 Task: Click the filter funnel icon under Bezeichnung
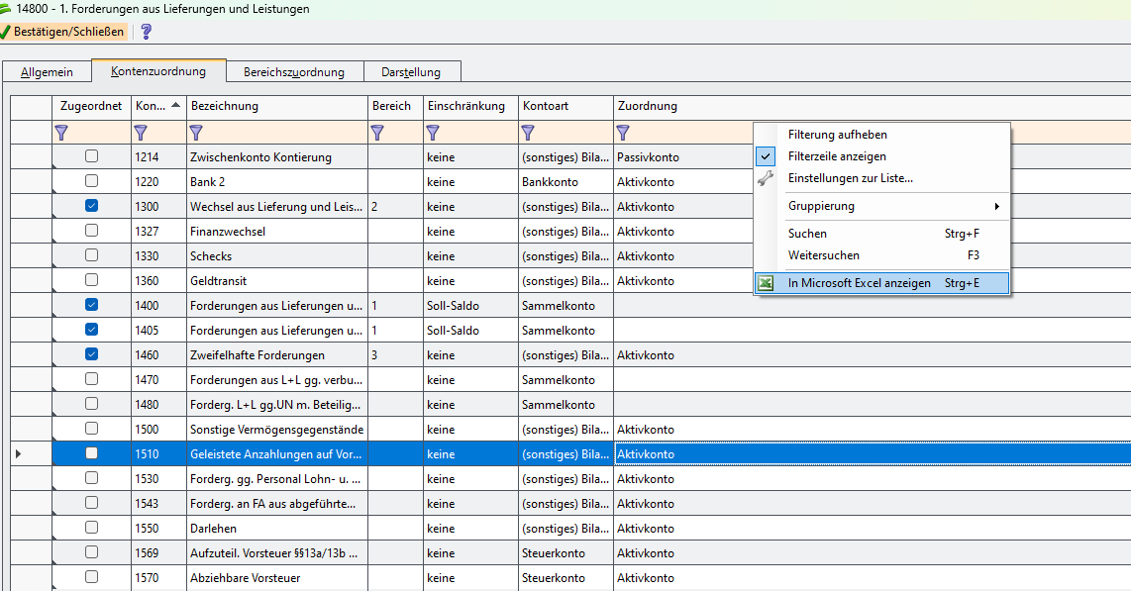pos(196,132)
